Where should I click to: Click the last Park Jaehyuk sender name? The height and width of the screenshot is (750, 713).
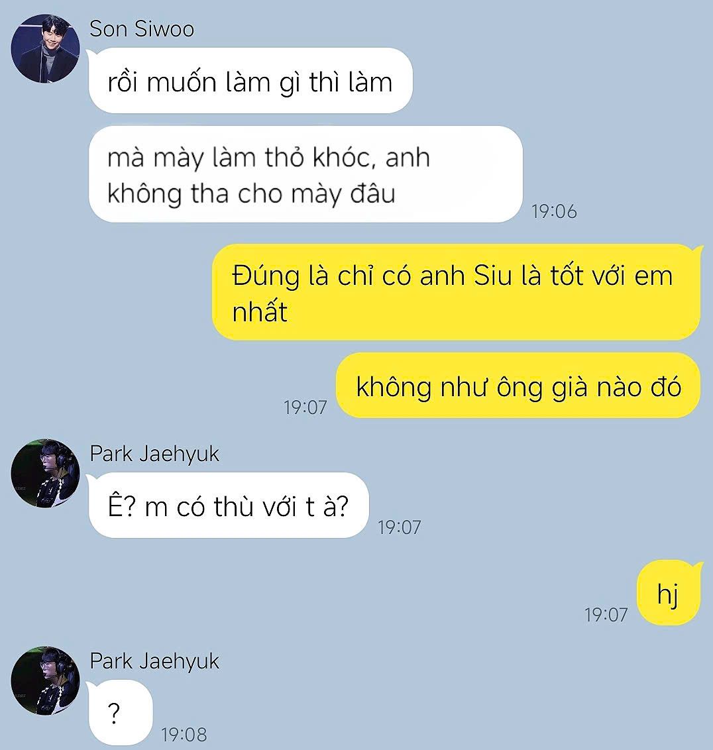(154, 661)
